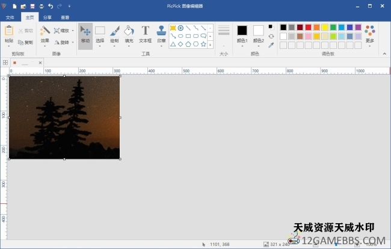
Task: Click the Fill (填充) bucket tool
Action: tap(129, 34)
